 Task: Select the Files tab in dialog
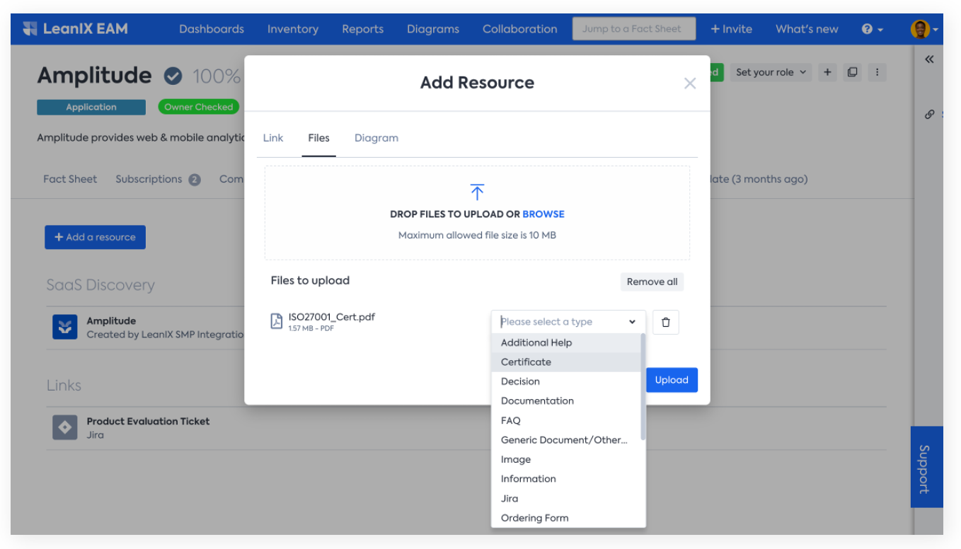click(318, 138)
